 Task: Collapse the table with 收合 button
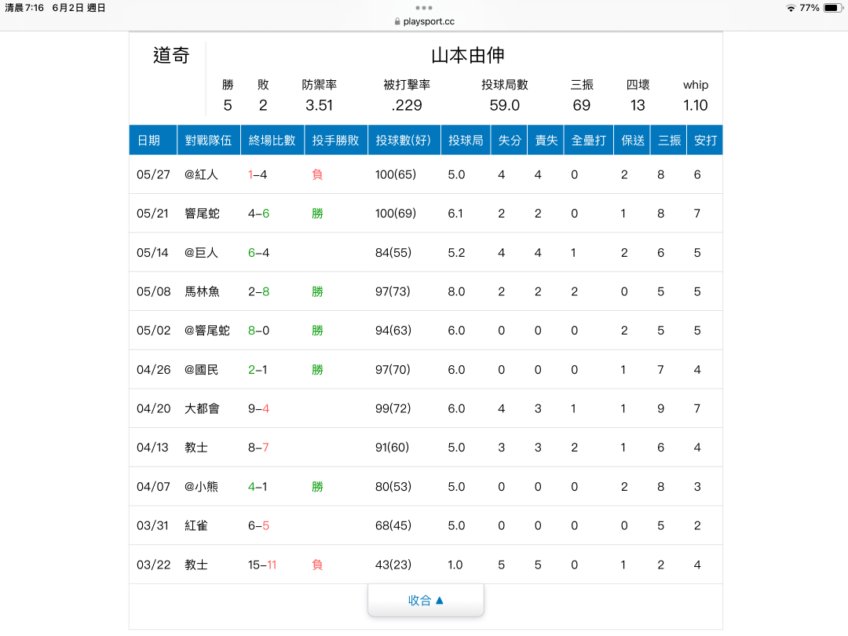426,601
